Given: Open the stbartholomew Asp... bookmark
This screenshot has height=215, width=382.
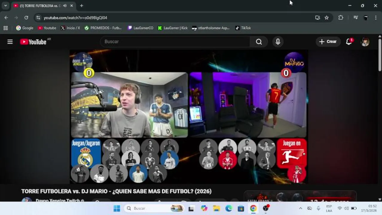Looking at the screenshot, I should click(x=211, y=28).
